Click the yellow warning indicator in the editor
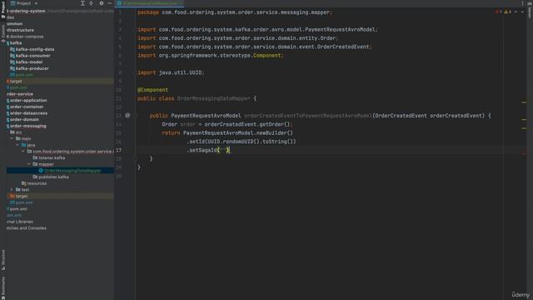 (507, 12)
